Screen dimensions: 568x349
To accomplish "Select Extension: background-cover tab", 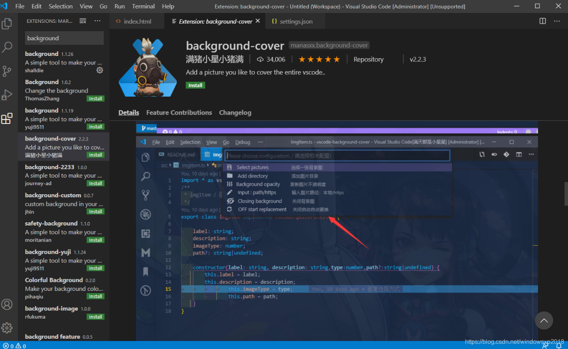I will pos(215,21).
